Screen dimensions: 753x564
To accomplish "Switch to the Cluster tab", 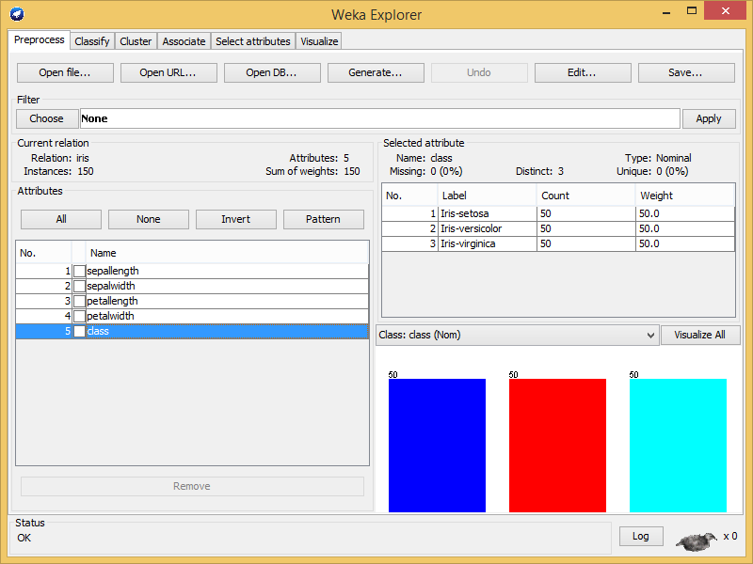I will [136, 41].
